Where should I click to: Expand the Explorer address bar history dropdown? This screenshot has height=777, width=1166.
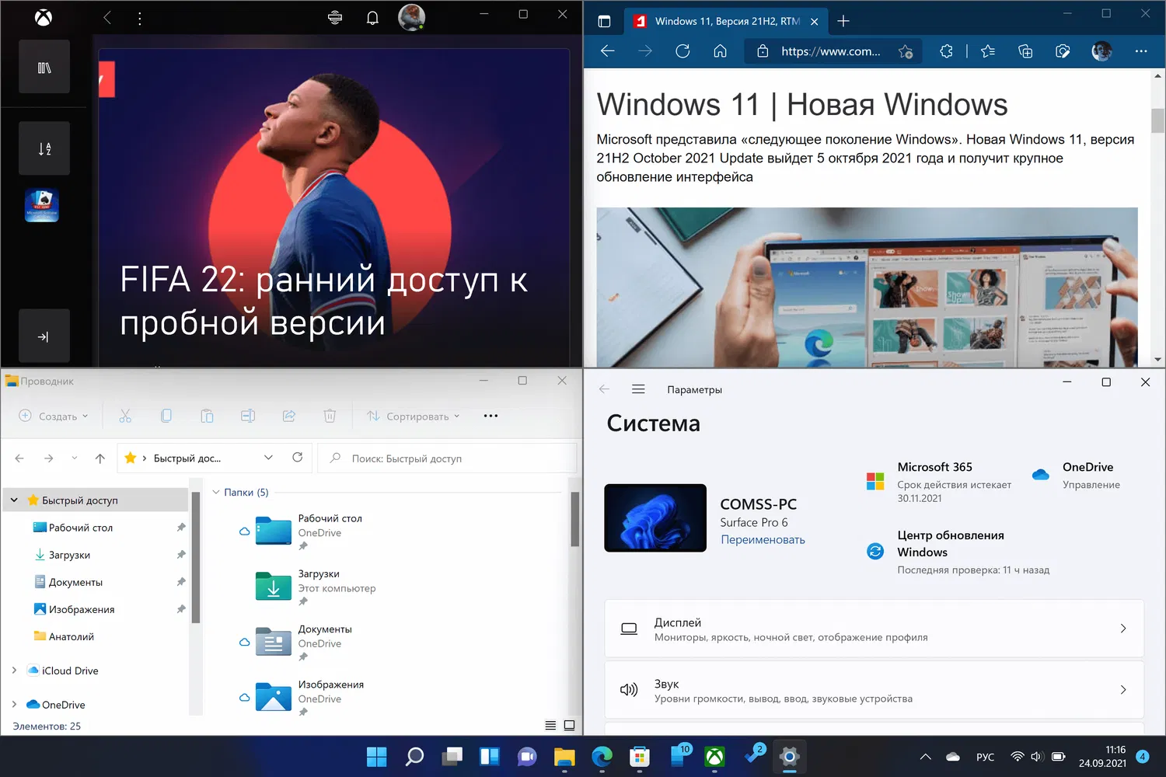pos(269,458)
